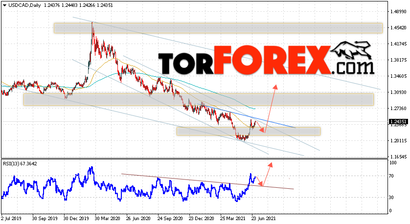Select price level 1.30930 on the scale
The image size is (410, 224).
pyautogui.click(x=398, y=92)
